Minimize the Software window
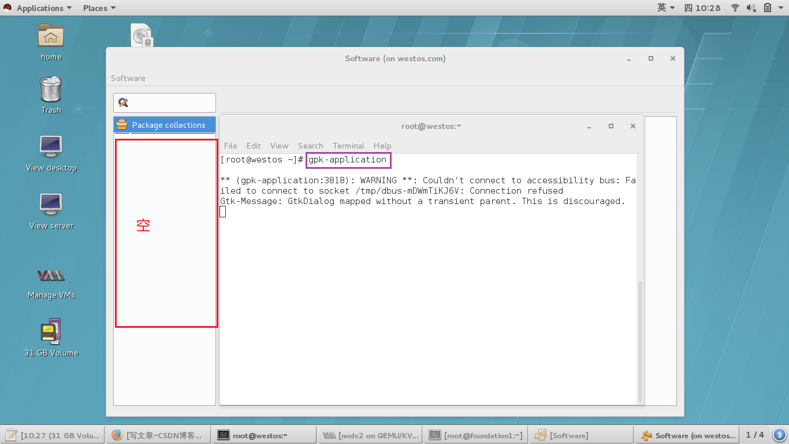This screenshot has height=444, width=789. pos(629,58)
